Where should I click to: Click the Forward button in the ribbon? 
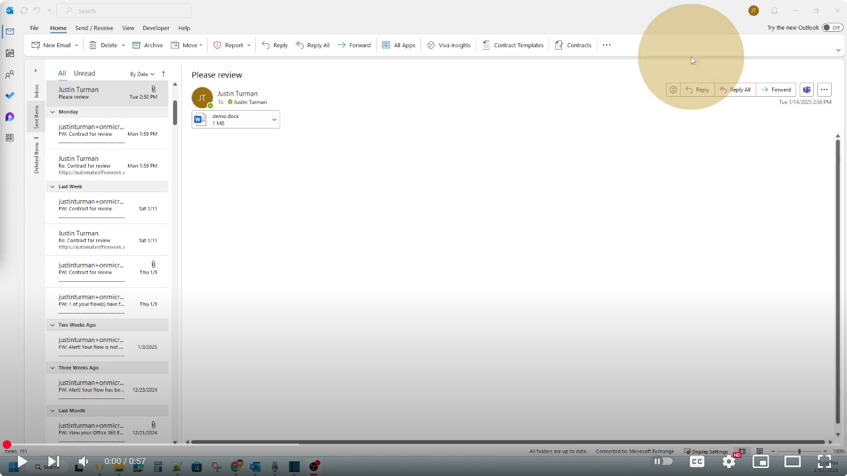coord(354,45)
